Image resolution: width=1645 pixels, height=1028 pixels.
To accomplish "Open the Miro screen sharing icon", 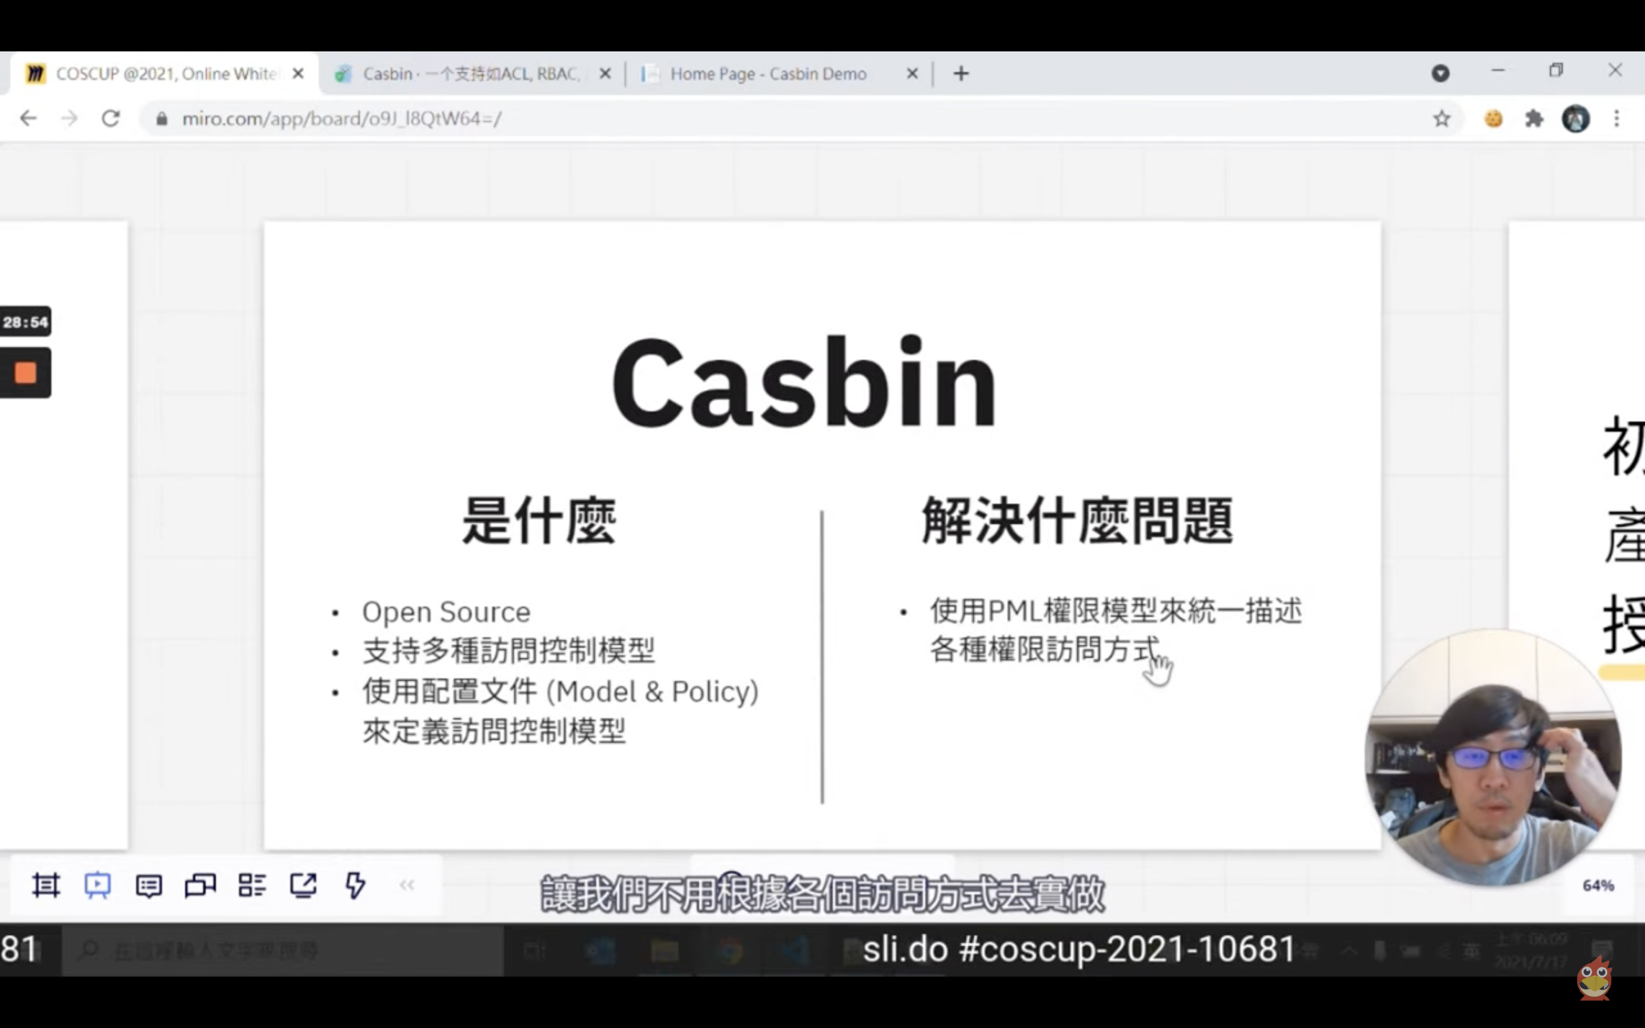I will [x=200, y=885].
